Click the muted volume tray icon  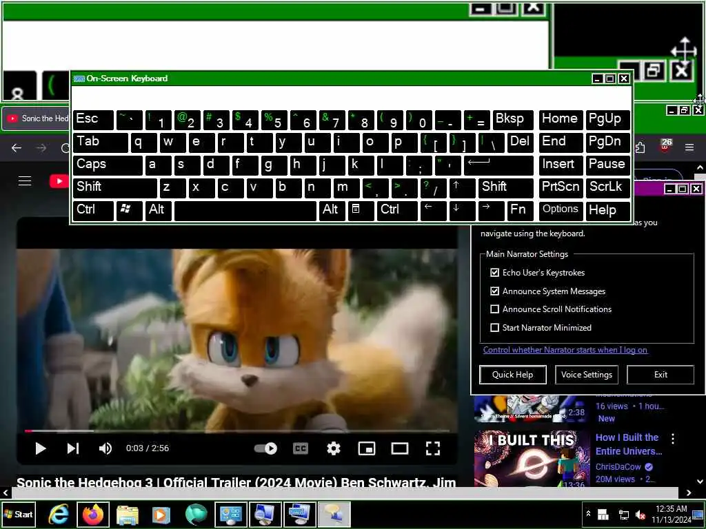[641, 515]
